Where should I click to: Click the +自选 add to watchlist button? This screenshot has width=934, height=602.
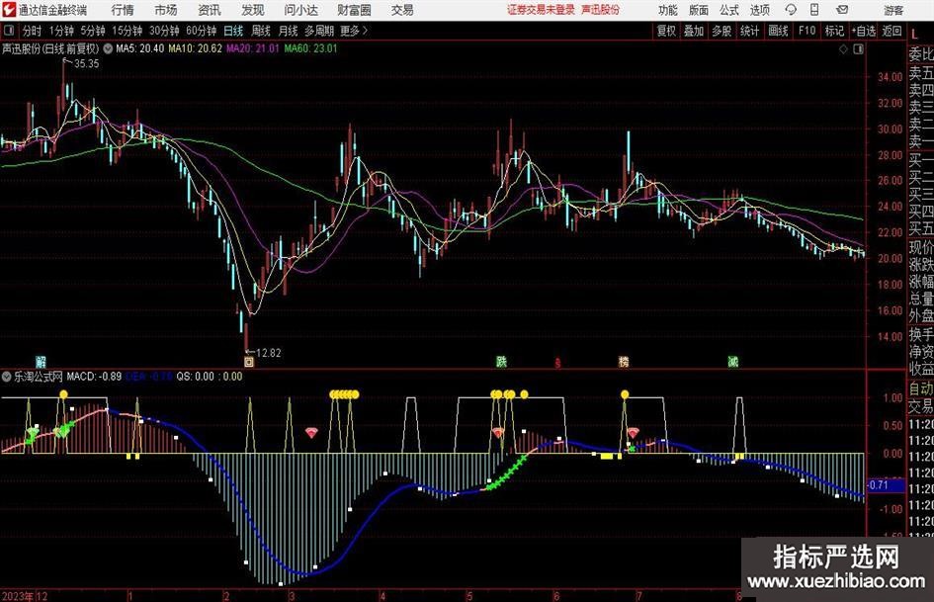click(863, 31)
